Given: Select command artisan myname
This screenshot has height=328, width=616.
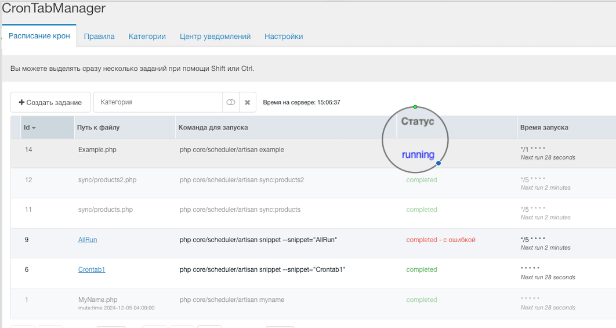Looking at the screenshot, I should pyautogui.click(x=232, y=300).
